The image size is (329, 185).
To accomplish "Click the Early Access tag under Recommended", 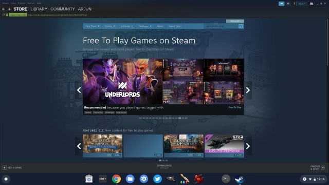I will click(x=121, y=113).
